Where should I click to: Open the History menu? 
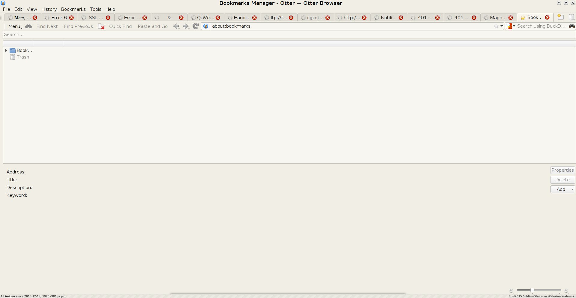49,9
